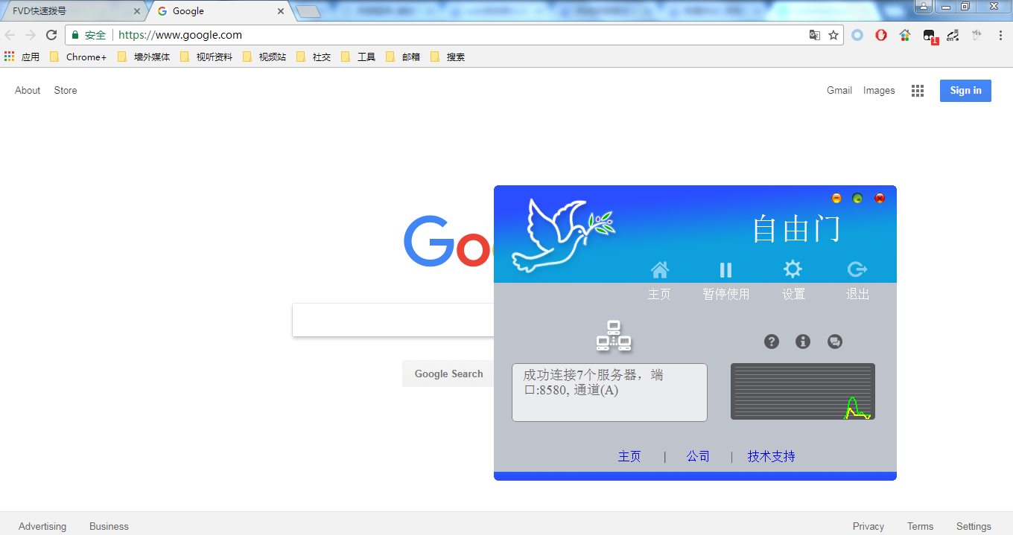The image size is (1013, 535).
Task: Click the Google Search button
Action: [448, 374]
